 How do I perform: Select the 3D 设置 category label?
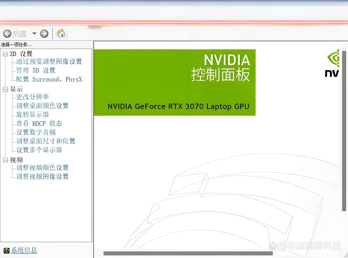click(21, 54)
